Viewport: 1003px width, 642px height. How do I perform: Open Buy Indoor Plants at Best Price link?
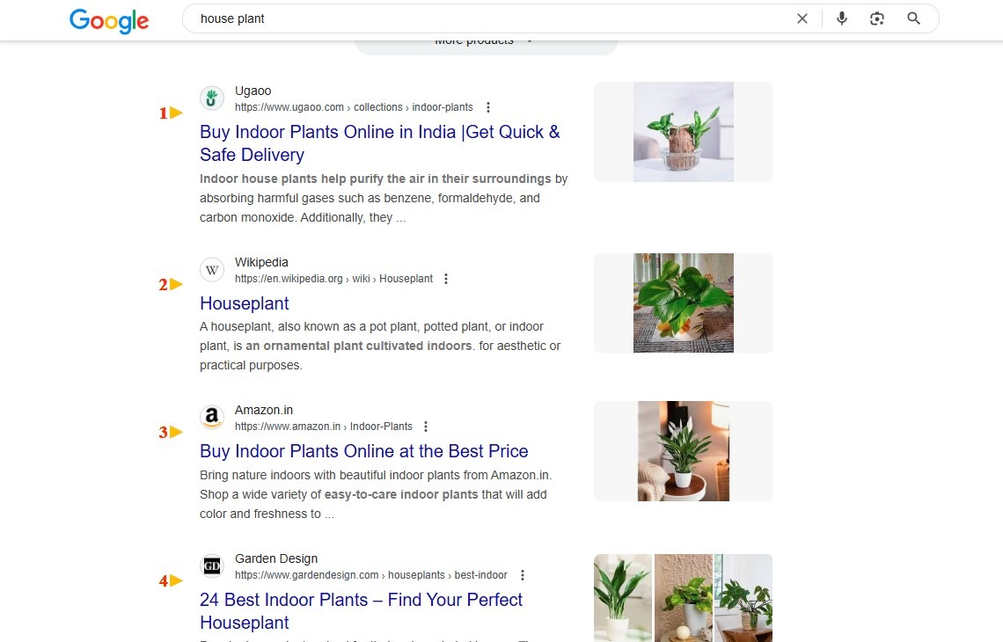click(364, 451)
